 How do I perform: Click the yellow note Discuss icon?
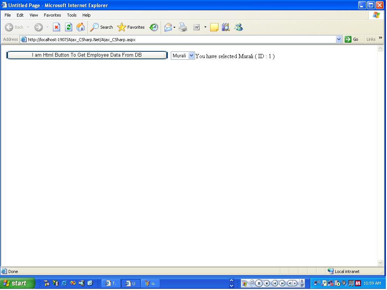point(214,27)
